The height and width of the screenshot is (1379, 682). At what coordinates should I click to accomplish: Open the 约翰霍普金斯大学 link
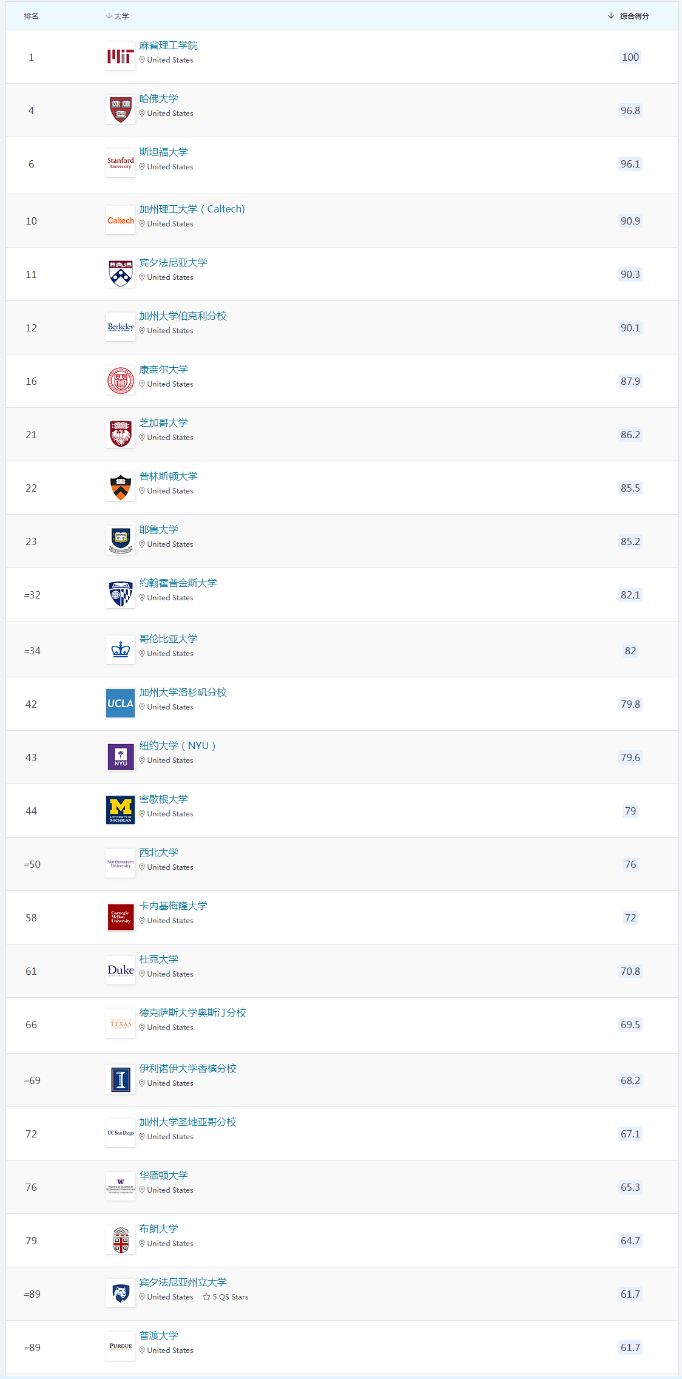click(x=178, y=583)
